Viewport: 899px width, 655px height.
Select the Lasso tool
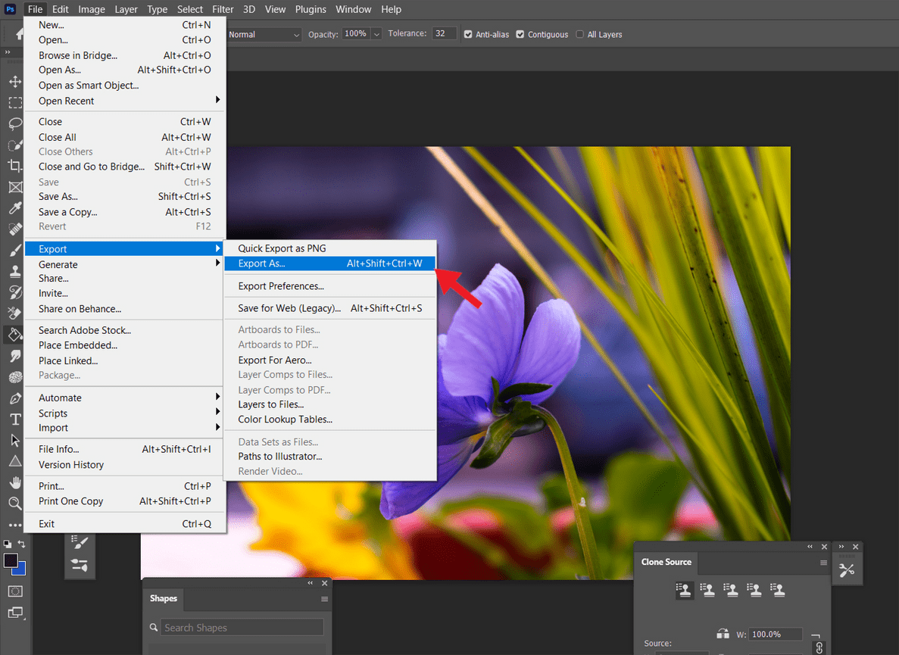[x=15, y=123]
